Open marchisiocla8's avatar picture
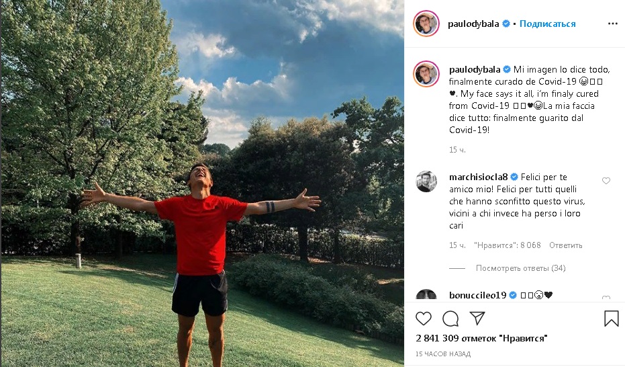 point(426,181)
